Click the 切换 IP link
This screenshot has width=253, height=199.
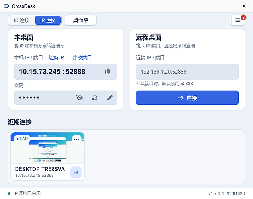point(56,57)
